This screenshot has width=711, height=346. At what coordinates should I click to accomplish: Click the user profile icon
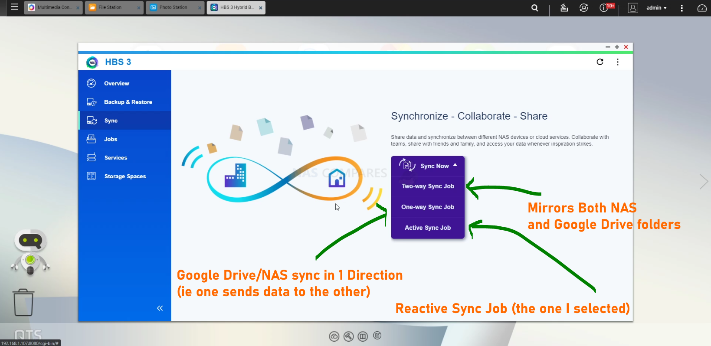[x=633, y=8]
